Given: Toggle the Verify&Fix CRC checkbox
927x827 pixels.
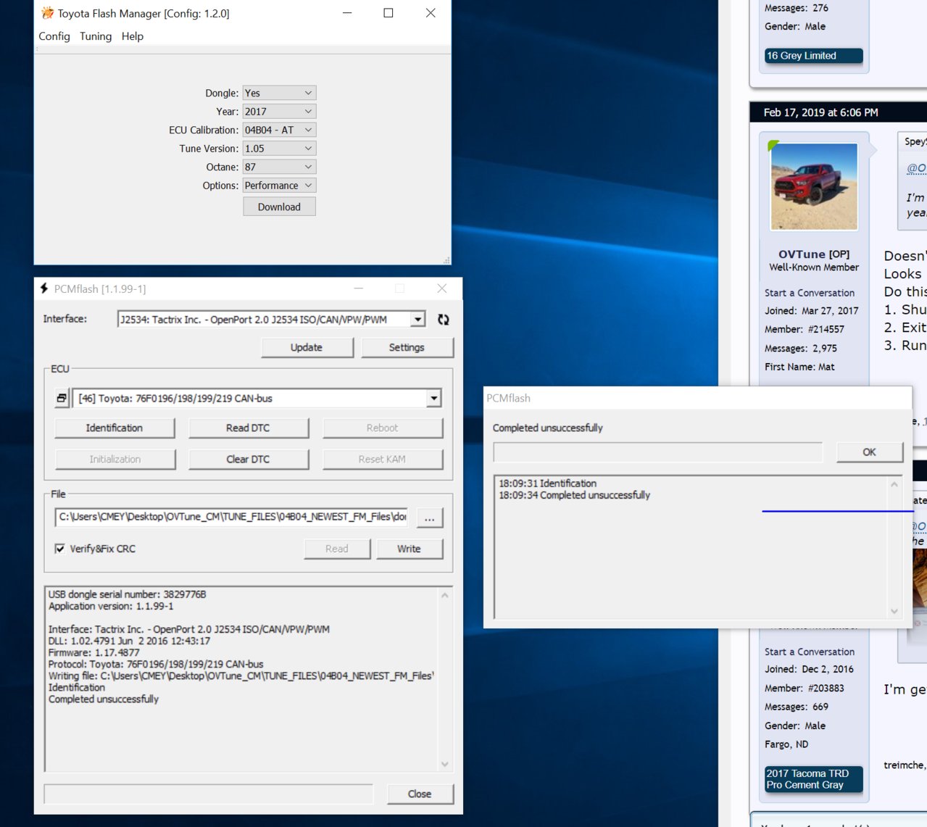Looking at the screenshot, I should click(x=60, y=549).
